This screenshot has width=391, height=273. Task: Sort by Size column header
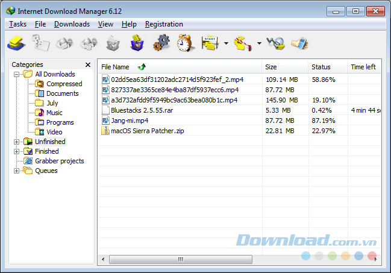pos(285,67)
